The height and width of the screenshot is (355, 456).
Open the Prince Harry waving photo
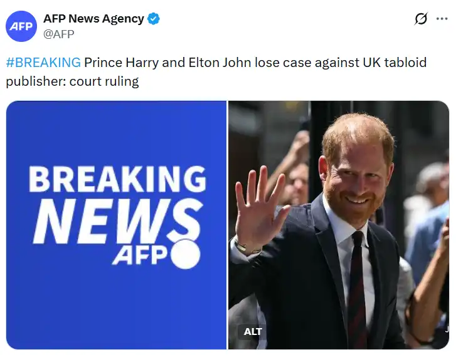[x=339, y=225]
